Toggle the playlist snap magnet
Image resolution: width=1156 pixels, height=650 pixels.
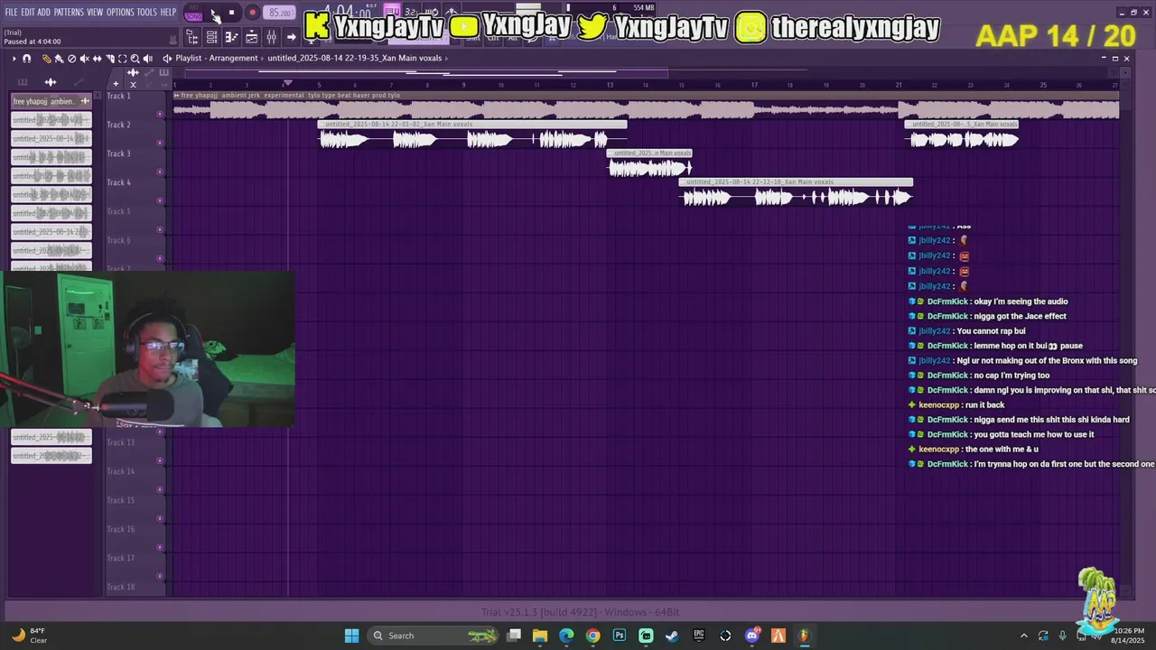click(x=26, y=59)
